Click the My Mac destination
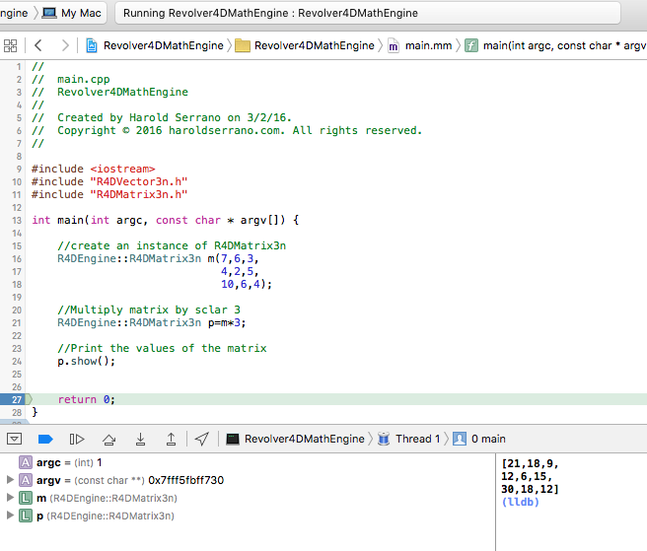The width and height of the screenshot is (647, 551). 72,13
